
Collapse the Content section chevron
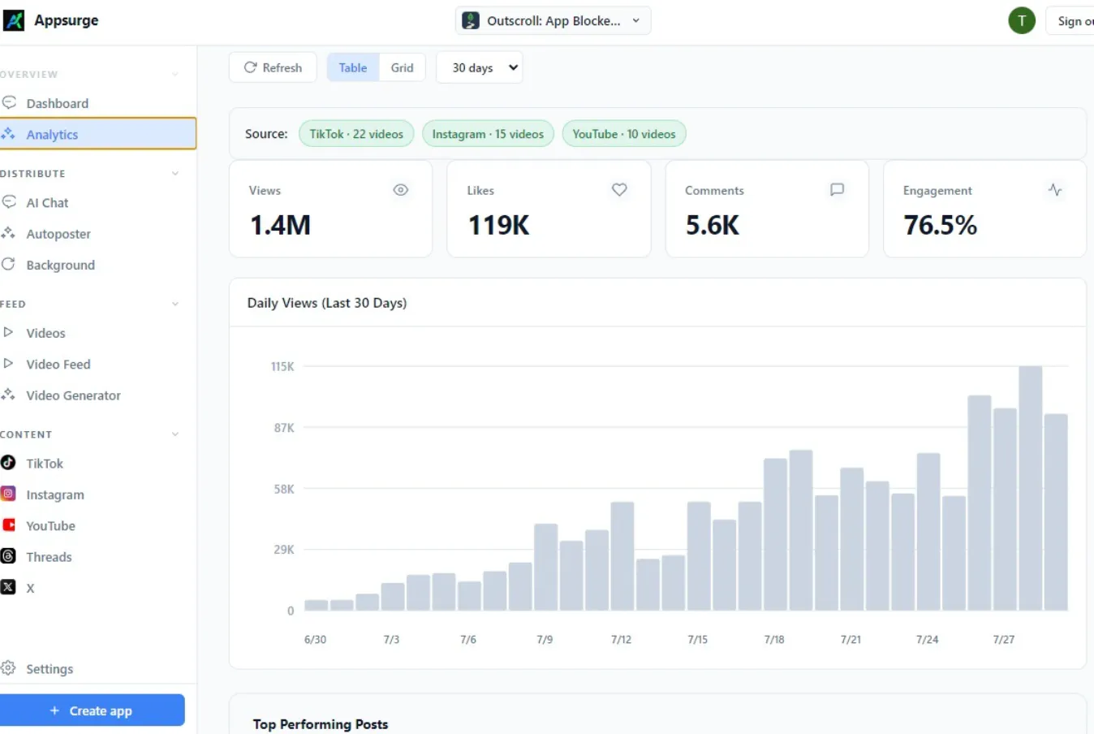[175, 434]
